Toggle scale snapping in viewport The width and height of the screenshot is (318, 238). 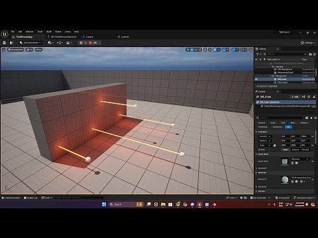(234, 50)
